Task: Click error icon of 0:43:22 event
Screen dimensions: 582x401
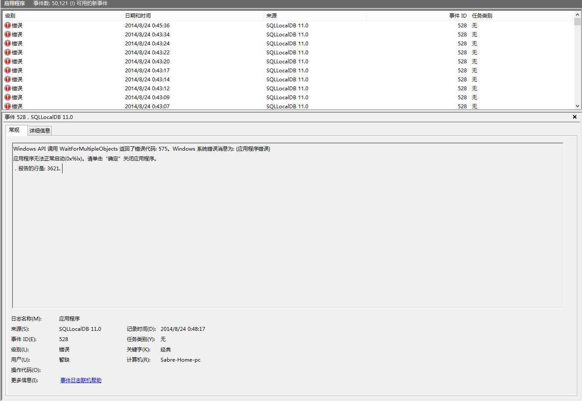Action: tap(7, 52)
